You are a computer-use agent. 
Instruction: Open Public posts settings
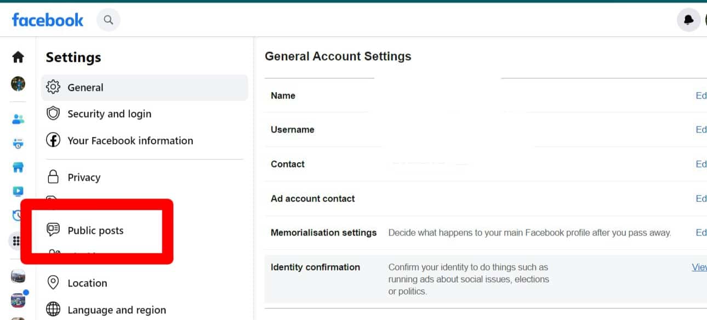[95, 231]
